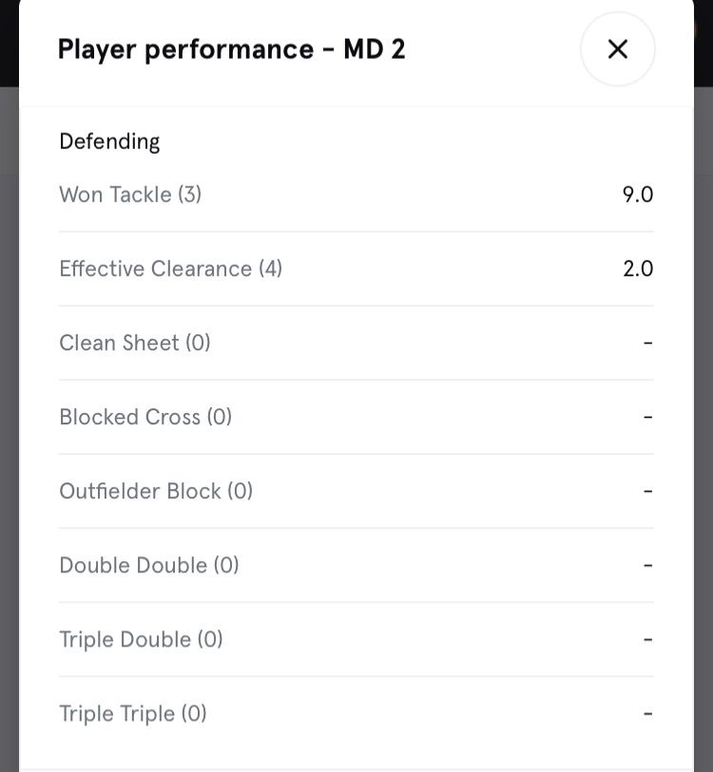This screenshot has width=713, height=772.
Task: Click the Clean Sheet (0) stat label
Action: click(x=135, y=343)
